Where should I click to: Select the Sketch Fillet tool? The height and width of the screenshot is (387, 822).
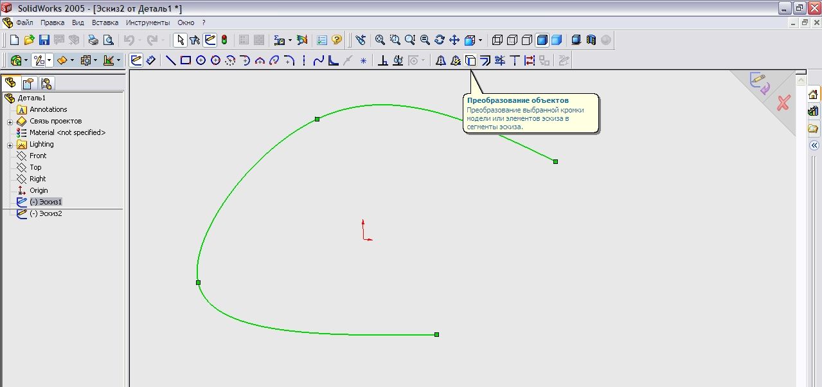pos(289,60)
